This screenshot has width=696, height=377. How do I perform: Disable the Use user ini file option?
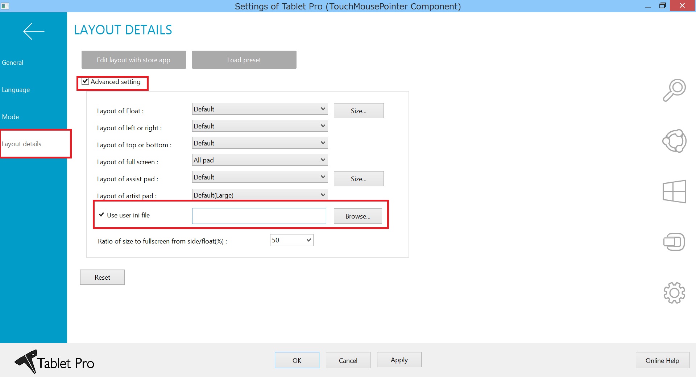point(101,215)
